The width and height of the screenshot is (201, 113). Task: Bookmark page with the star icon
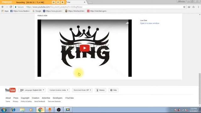click(184, 7)
